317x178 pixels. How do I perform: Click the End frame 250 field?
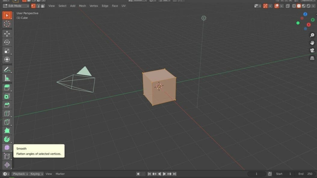click(305, 174)
